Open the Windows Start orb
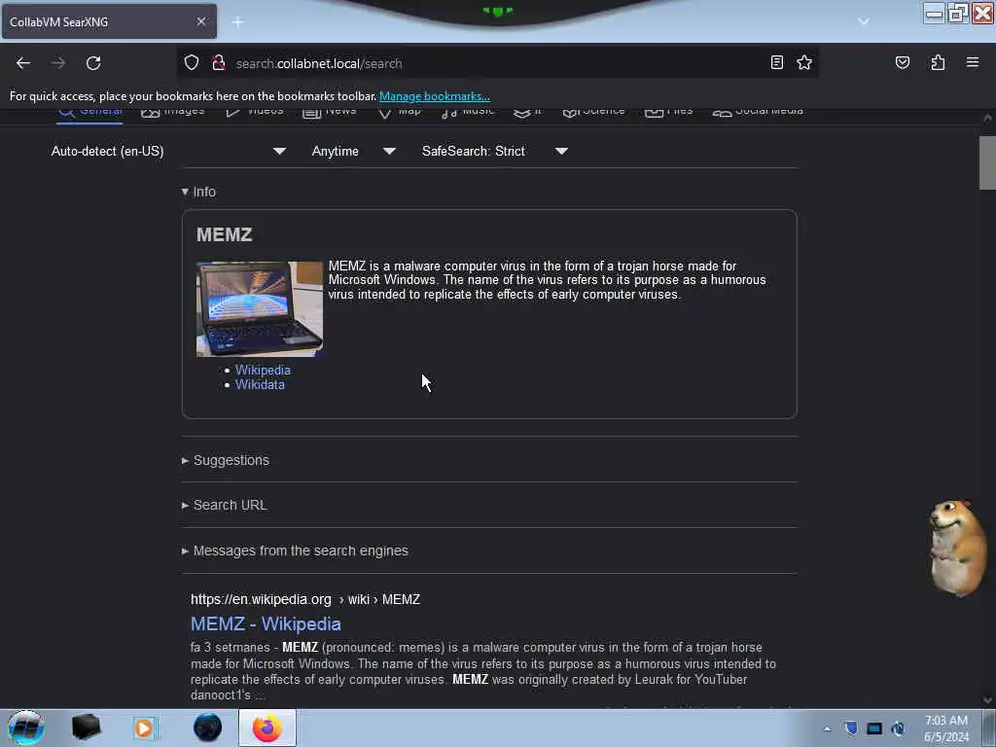This screenshot has width=996, height=747. (26, 728)
